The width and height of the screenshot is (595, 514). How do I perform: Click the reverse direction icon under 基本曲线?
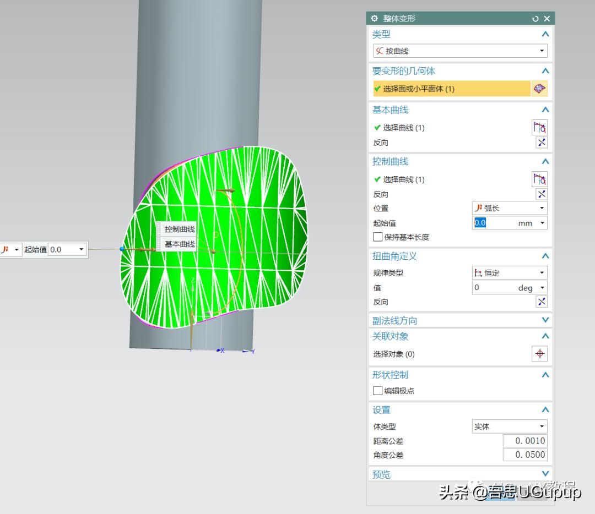542,143
